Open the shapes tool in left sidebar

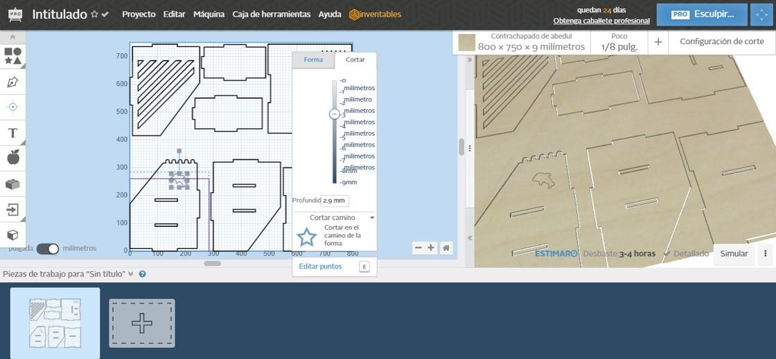click(13, 56)
